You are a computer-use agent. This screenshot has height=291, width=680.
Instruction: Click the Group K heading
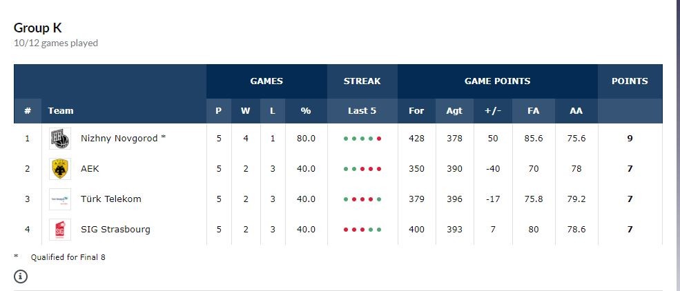point(38,28)
